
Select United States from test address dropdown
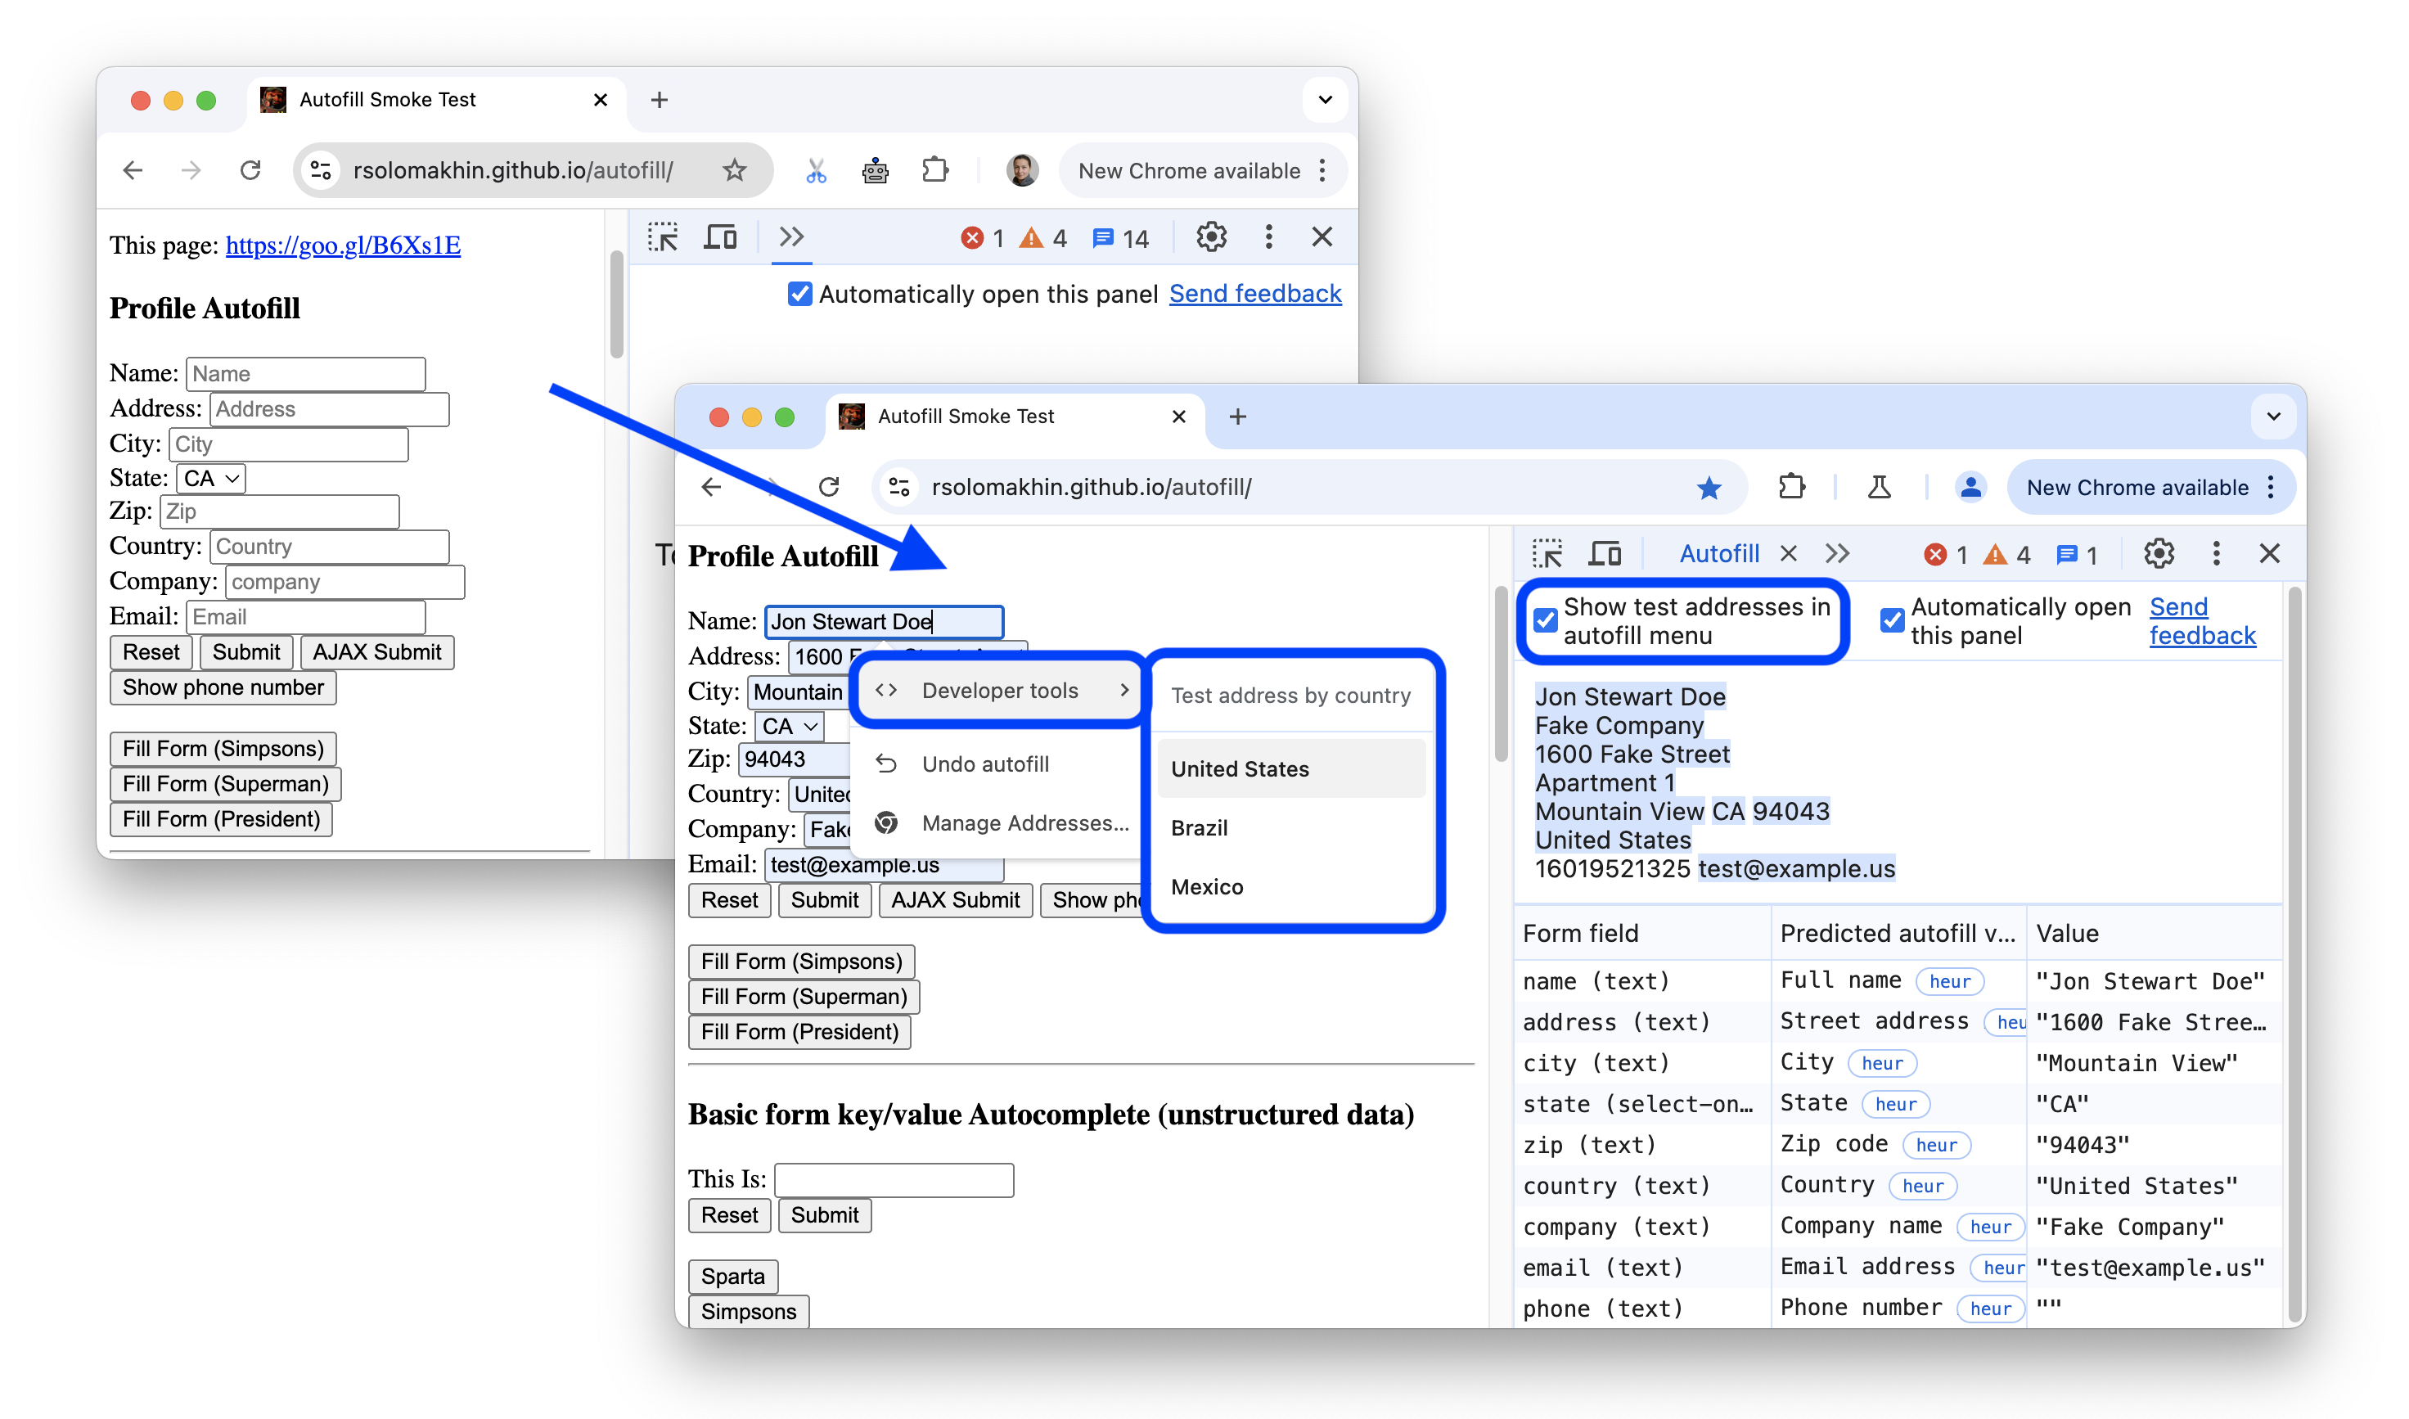(1239, 768)
